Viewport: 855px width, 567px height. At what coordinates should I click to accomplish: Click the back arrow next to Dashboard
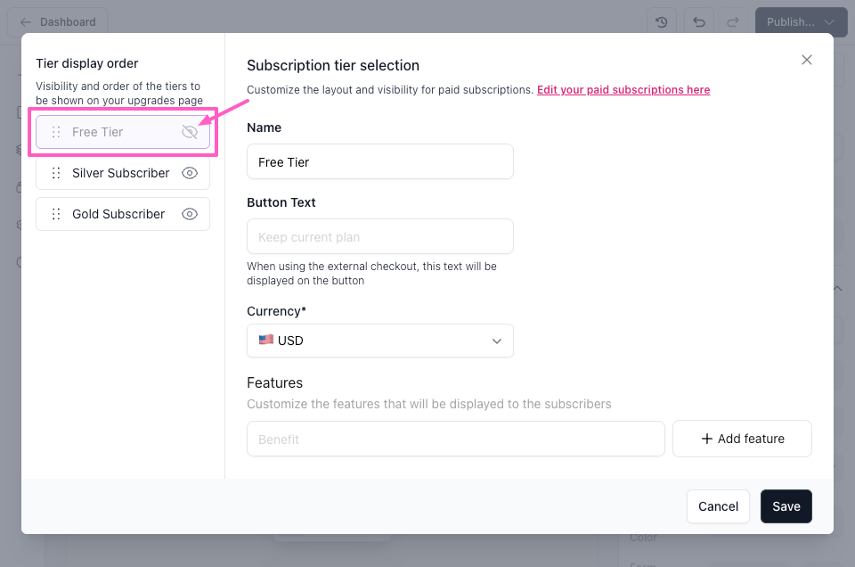26,22
